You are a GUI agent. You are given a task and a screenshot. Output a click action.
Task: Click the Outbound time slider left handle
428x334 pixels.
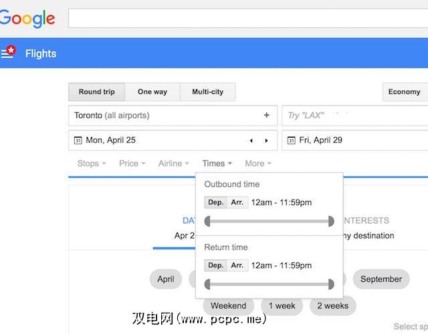click(208, 221)
